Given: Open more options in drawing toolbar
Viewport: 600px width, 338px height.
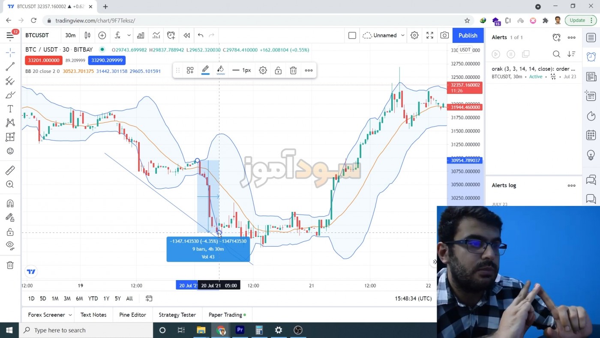Looking at the screenshot, I should click(309, 70).
